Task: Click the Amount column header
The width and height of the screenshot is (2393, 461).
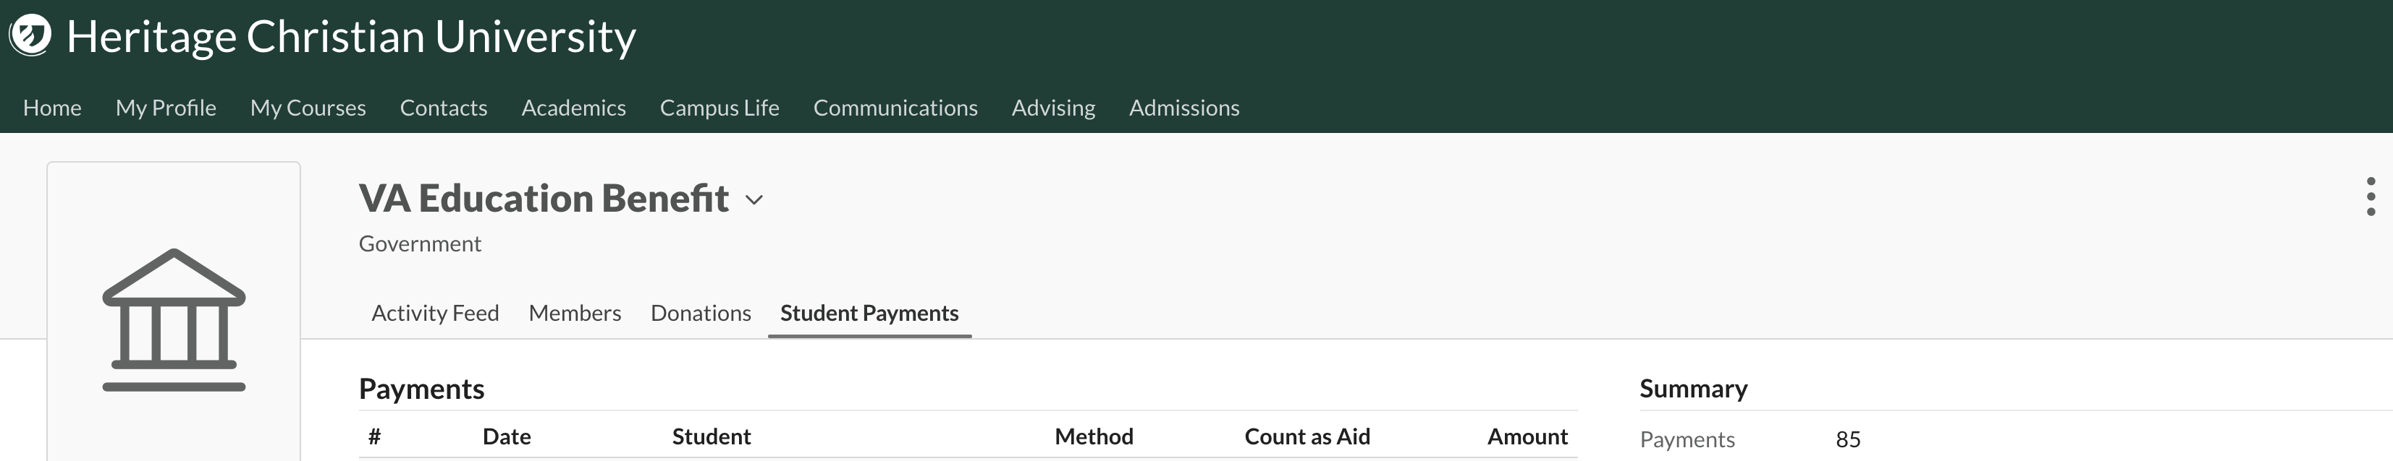Action: (1527, 436)
